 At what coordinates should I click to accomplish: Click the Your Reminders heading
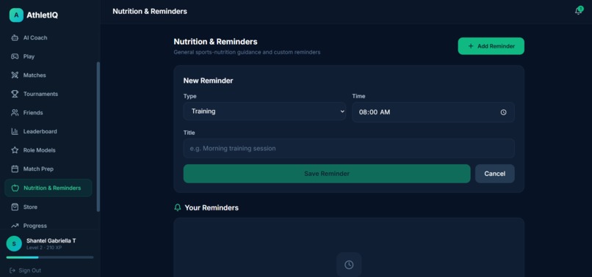coord(212,207)
